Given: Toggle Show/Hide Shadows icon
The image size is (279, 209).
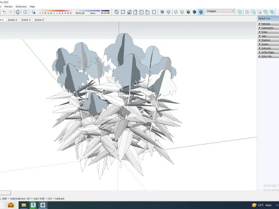Looking at the screenshot, I should pos(34,12).
